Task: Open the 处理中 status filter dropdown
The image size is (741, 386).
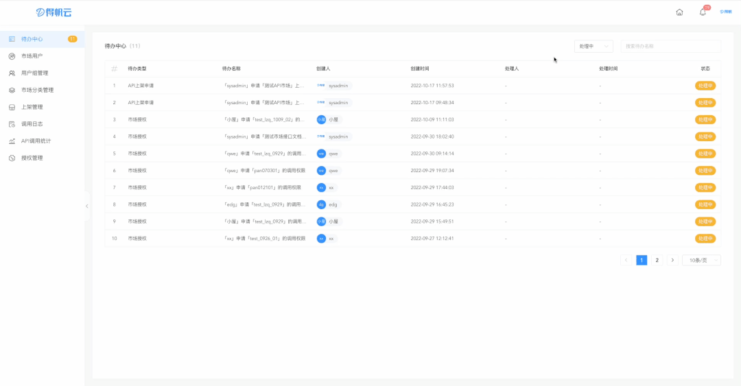Action: [x=593, y=47]
